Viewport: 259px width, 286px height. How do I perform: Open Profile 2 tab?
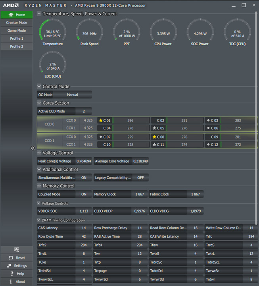click(17, 46)
